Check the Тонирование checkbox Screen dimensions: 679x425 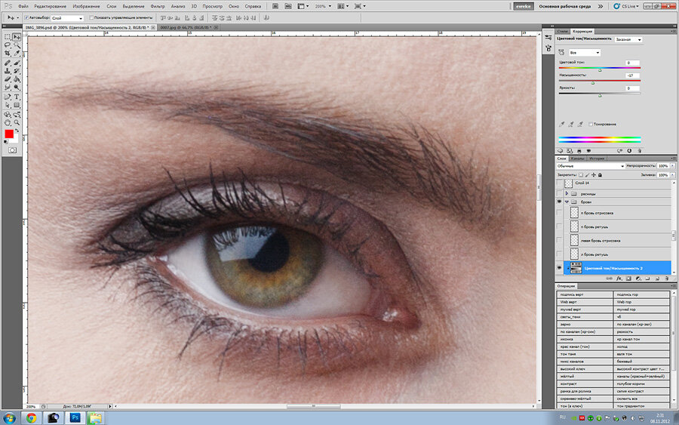click(590, 124)
